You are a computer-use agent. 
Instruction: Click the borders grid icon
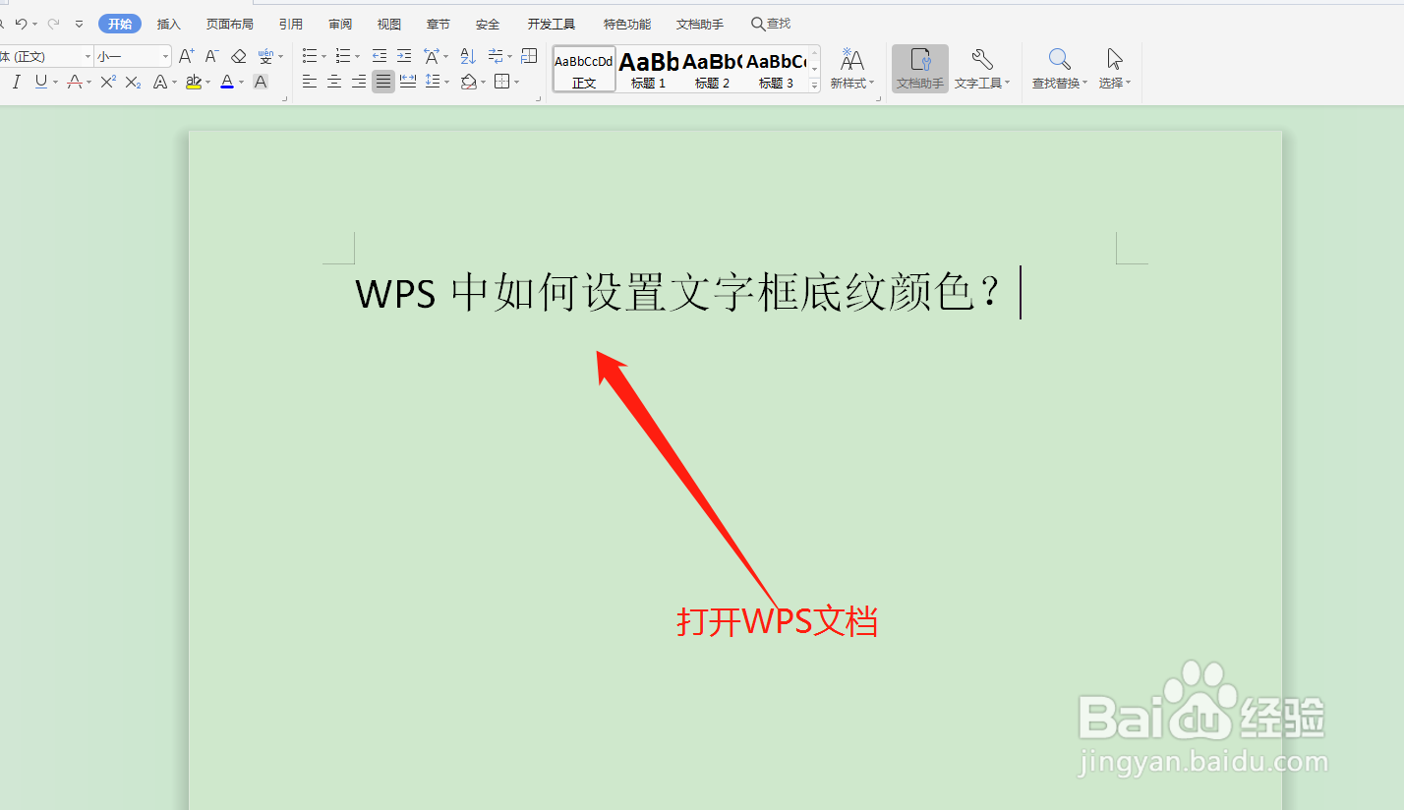point(501,82)
